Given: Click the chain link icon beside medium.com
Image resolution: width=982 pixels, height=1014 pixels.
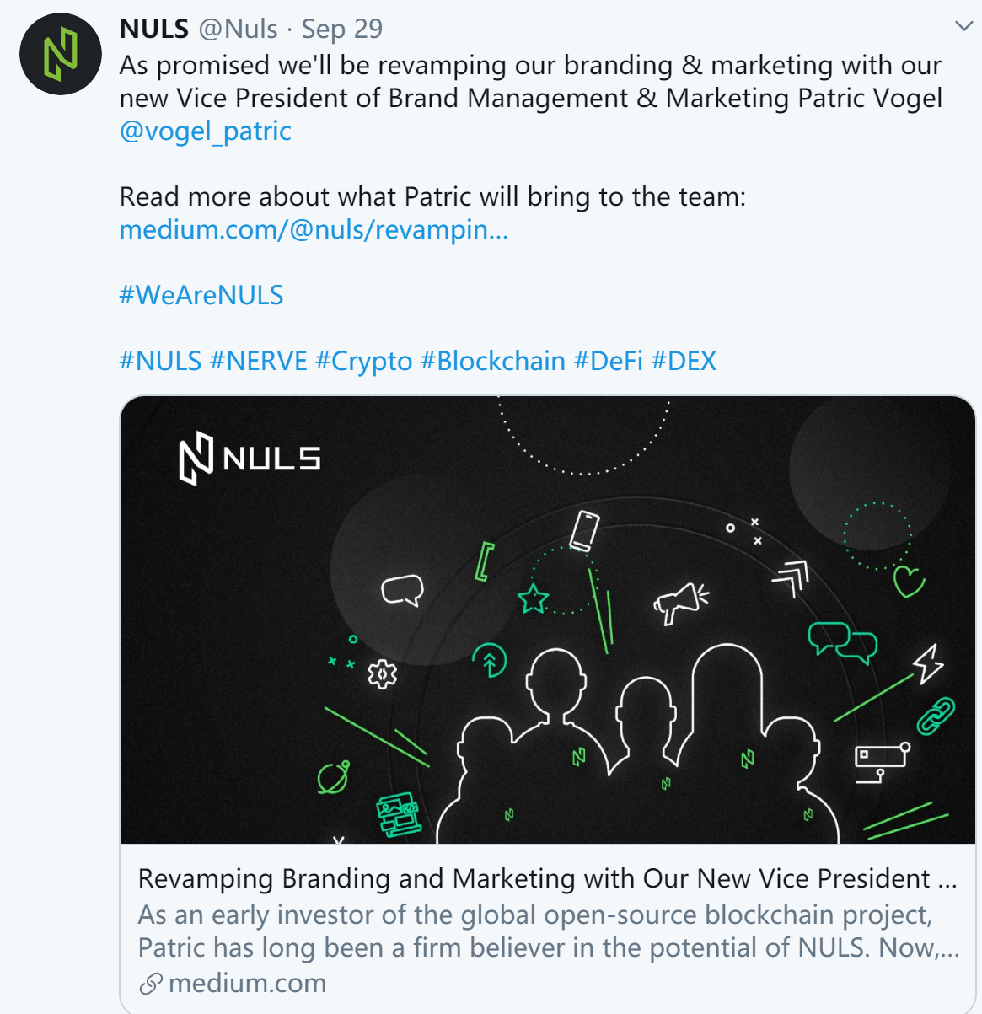Looking at the screenshot, I should point(151,984).
